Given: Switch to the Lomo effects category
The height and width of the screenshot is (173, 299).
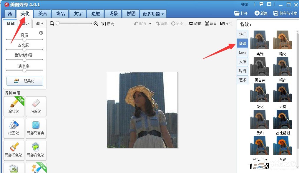Looking at the screenshot, I should pyautogui.click(x=242, y=52).
